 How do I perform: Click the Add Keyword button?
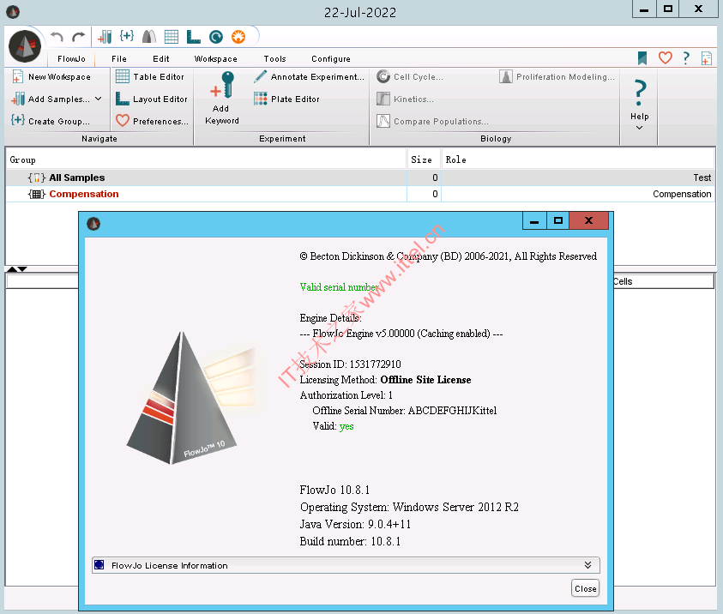[222, 98]
